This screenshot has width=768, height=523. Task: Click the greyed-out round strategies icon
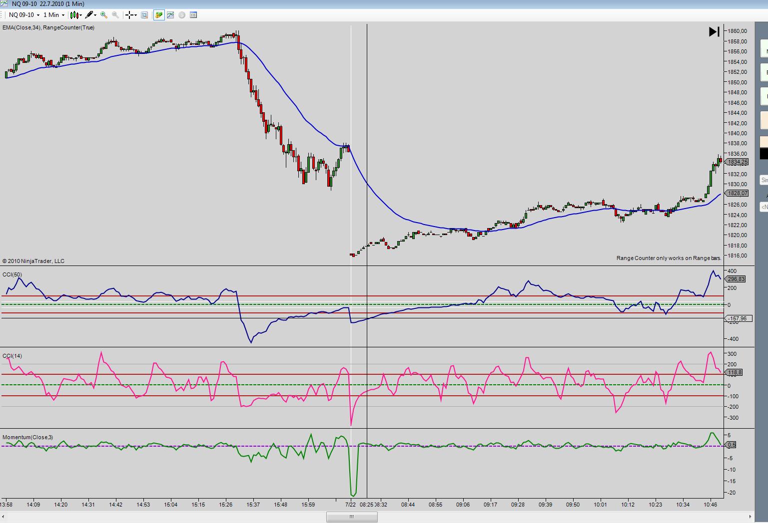point(182,15)
